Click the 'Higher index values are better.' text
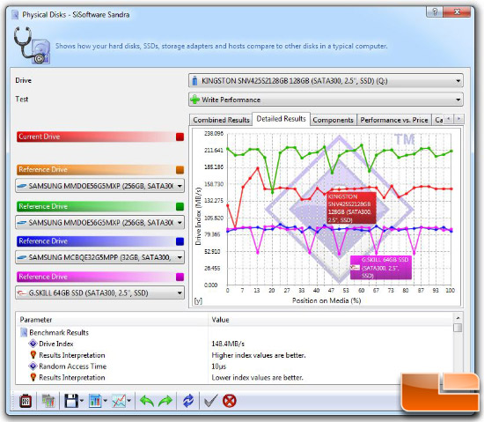This screenshot has height=422, width=484. tap(259, 355)
